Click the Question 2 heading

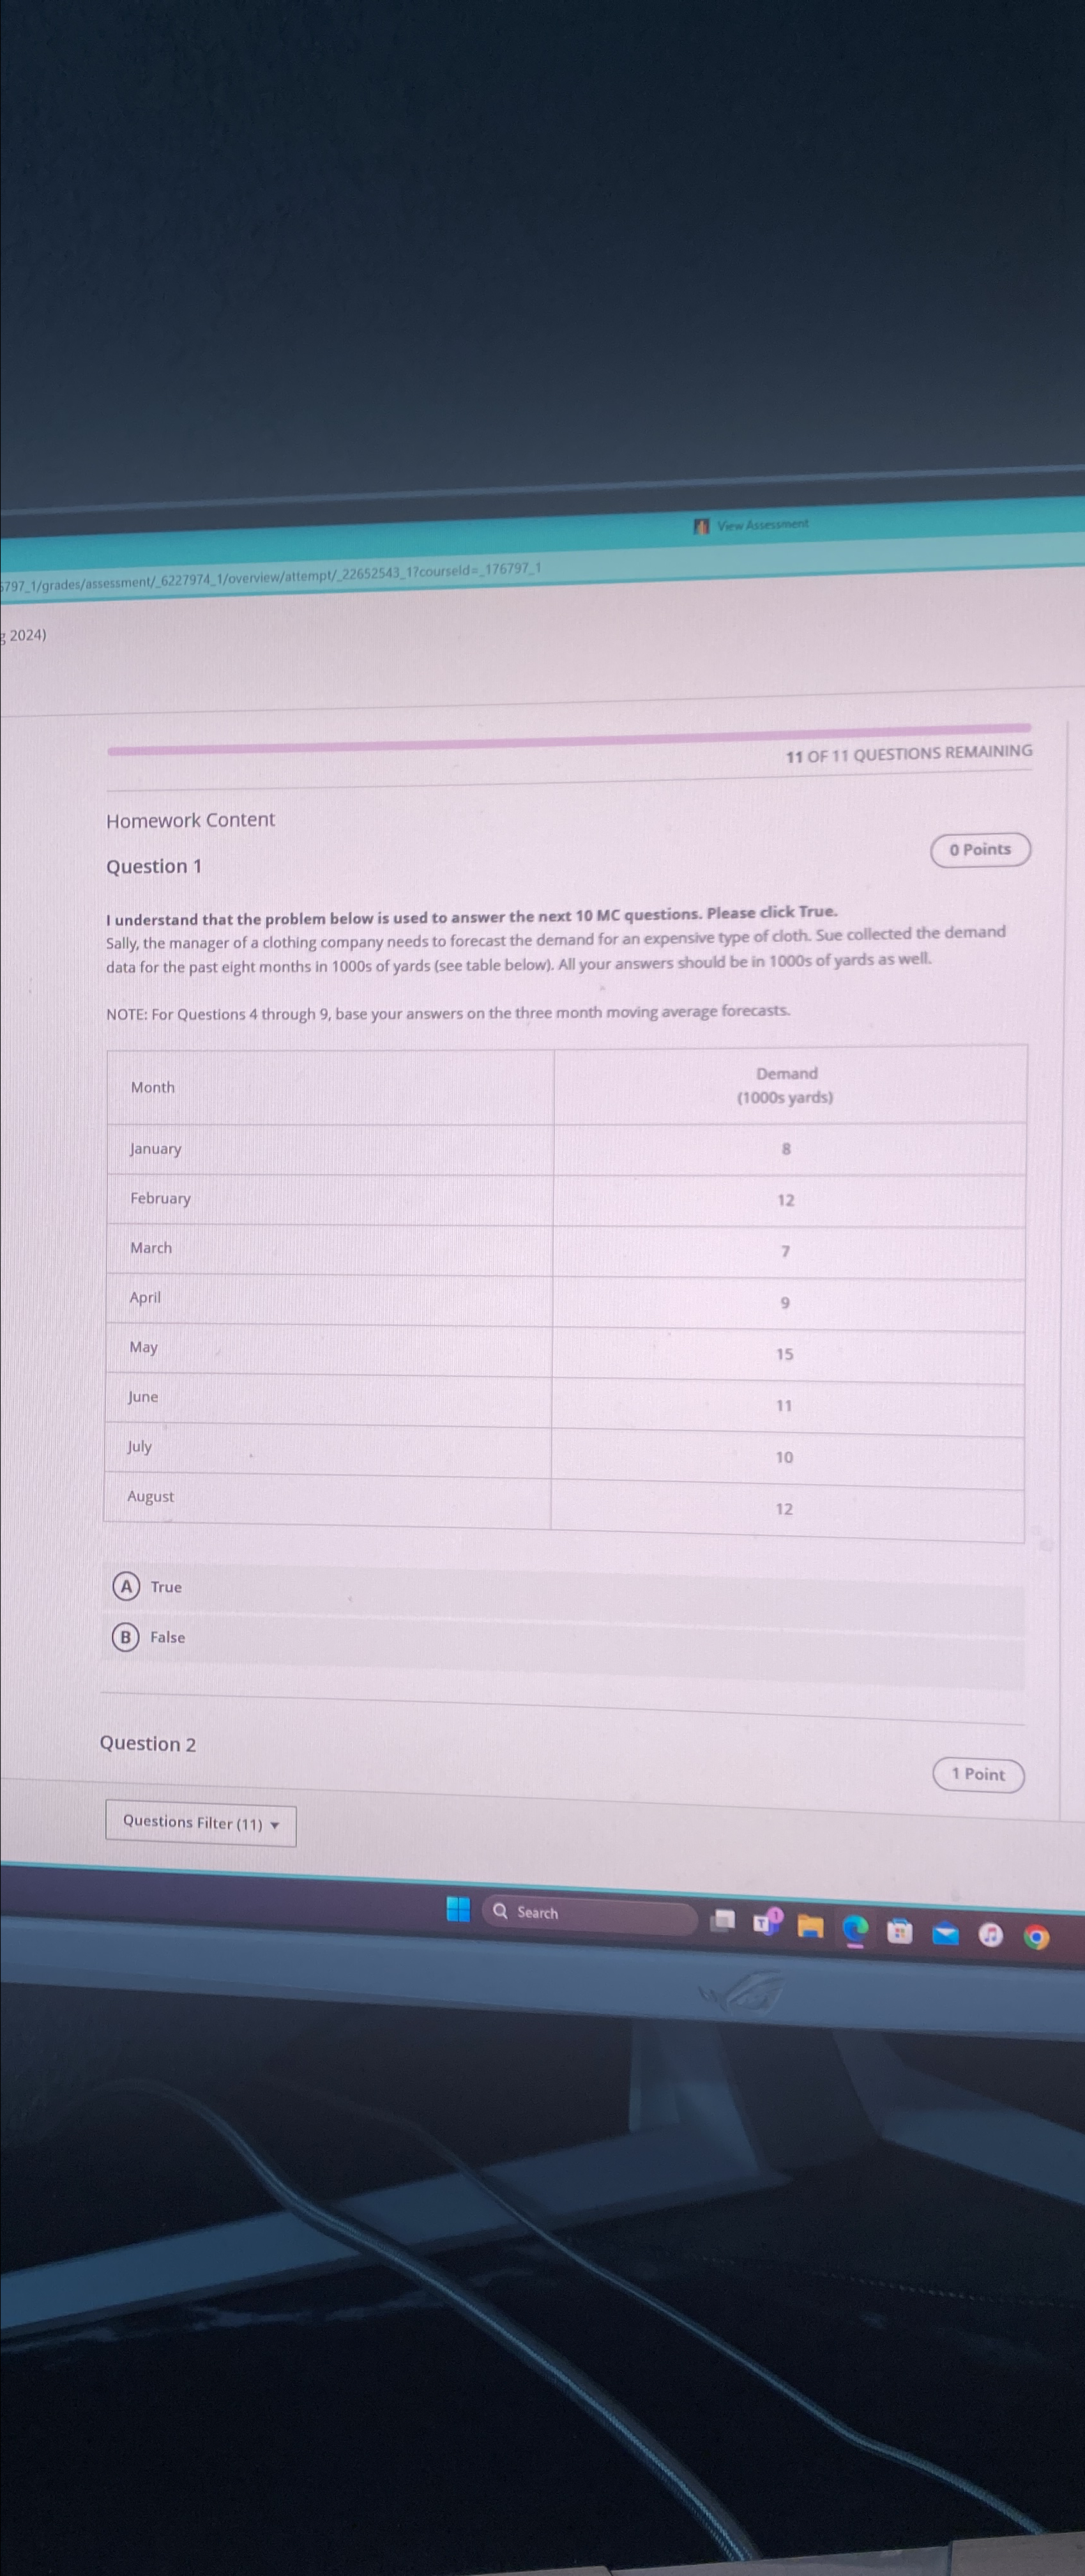point(148,1744)
